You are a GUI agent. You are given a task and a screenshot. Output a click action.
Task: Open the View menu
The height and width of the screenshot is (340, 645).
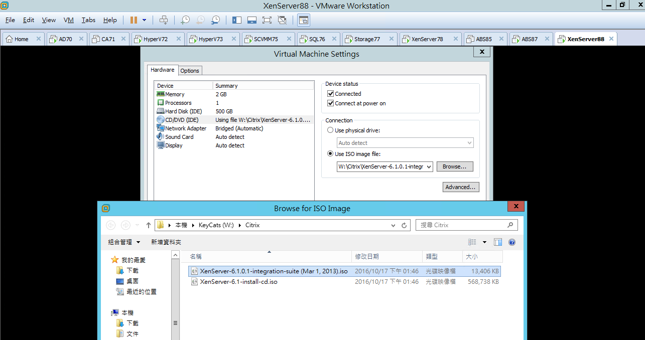tap(49, 20)
